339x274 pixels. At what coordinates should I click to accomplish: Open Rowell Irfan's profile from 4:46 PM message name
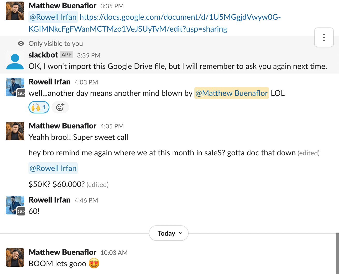[x=49, y=200]
